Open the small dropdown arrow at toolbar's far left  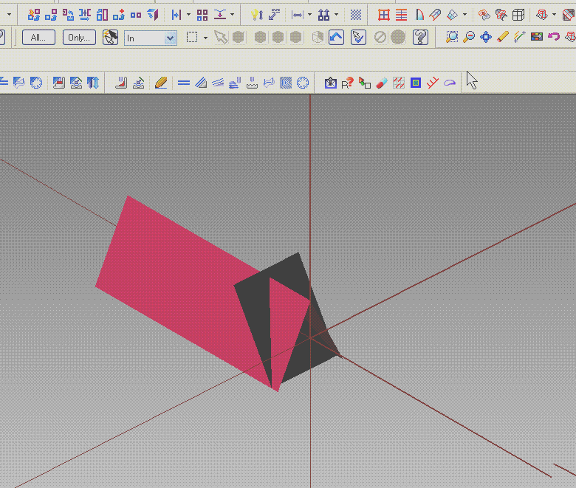pos(9,15)
